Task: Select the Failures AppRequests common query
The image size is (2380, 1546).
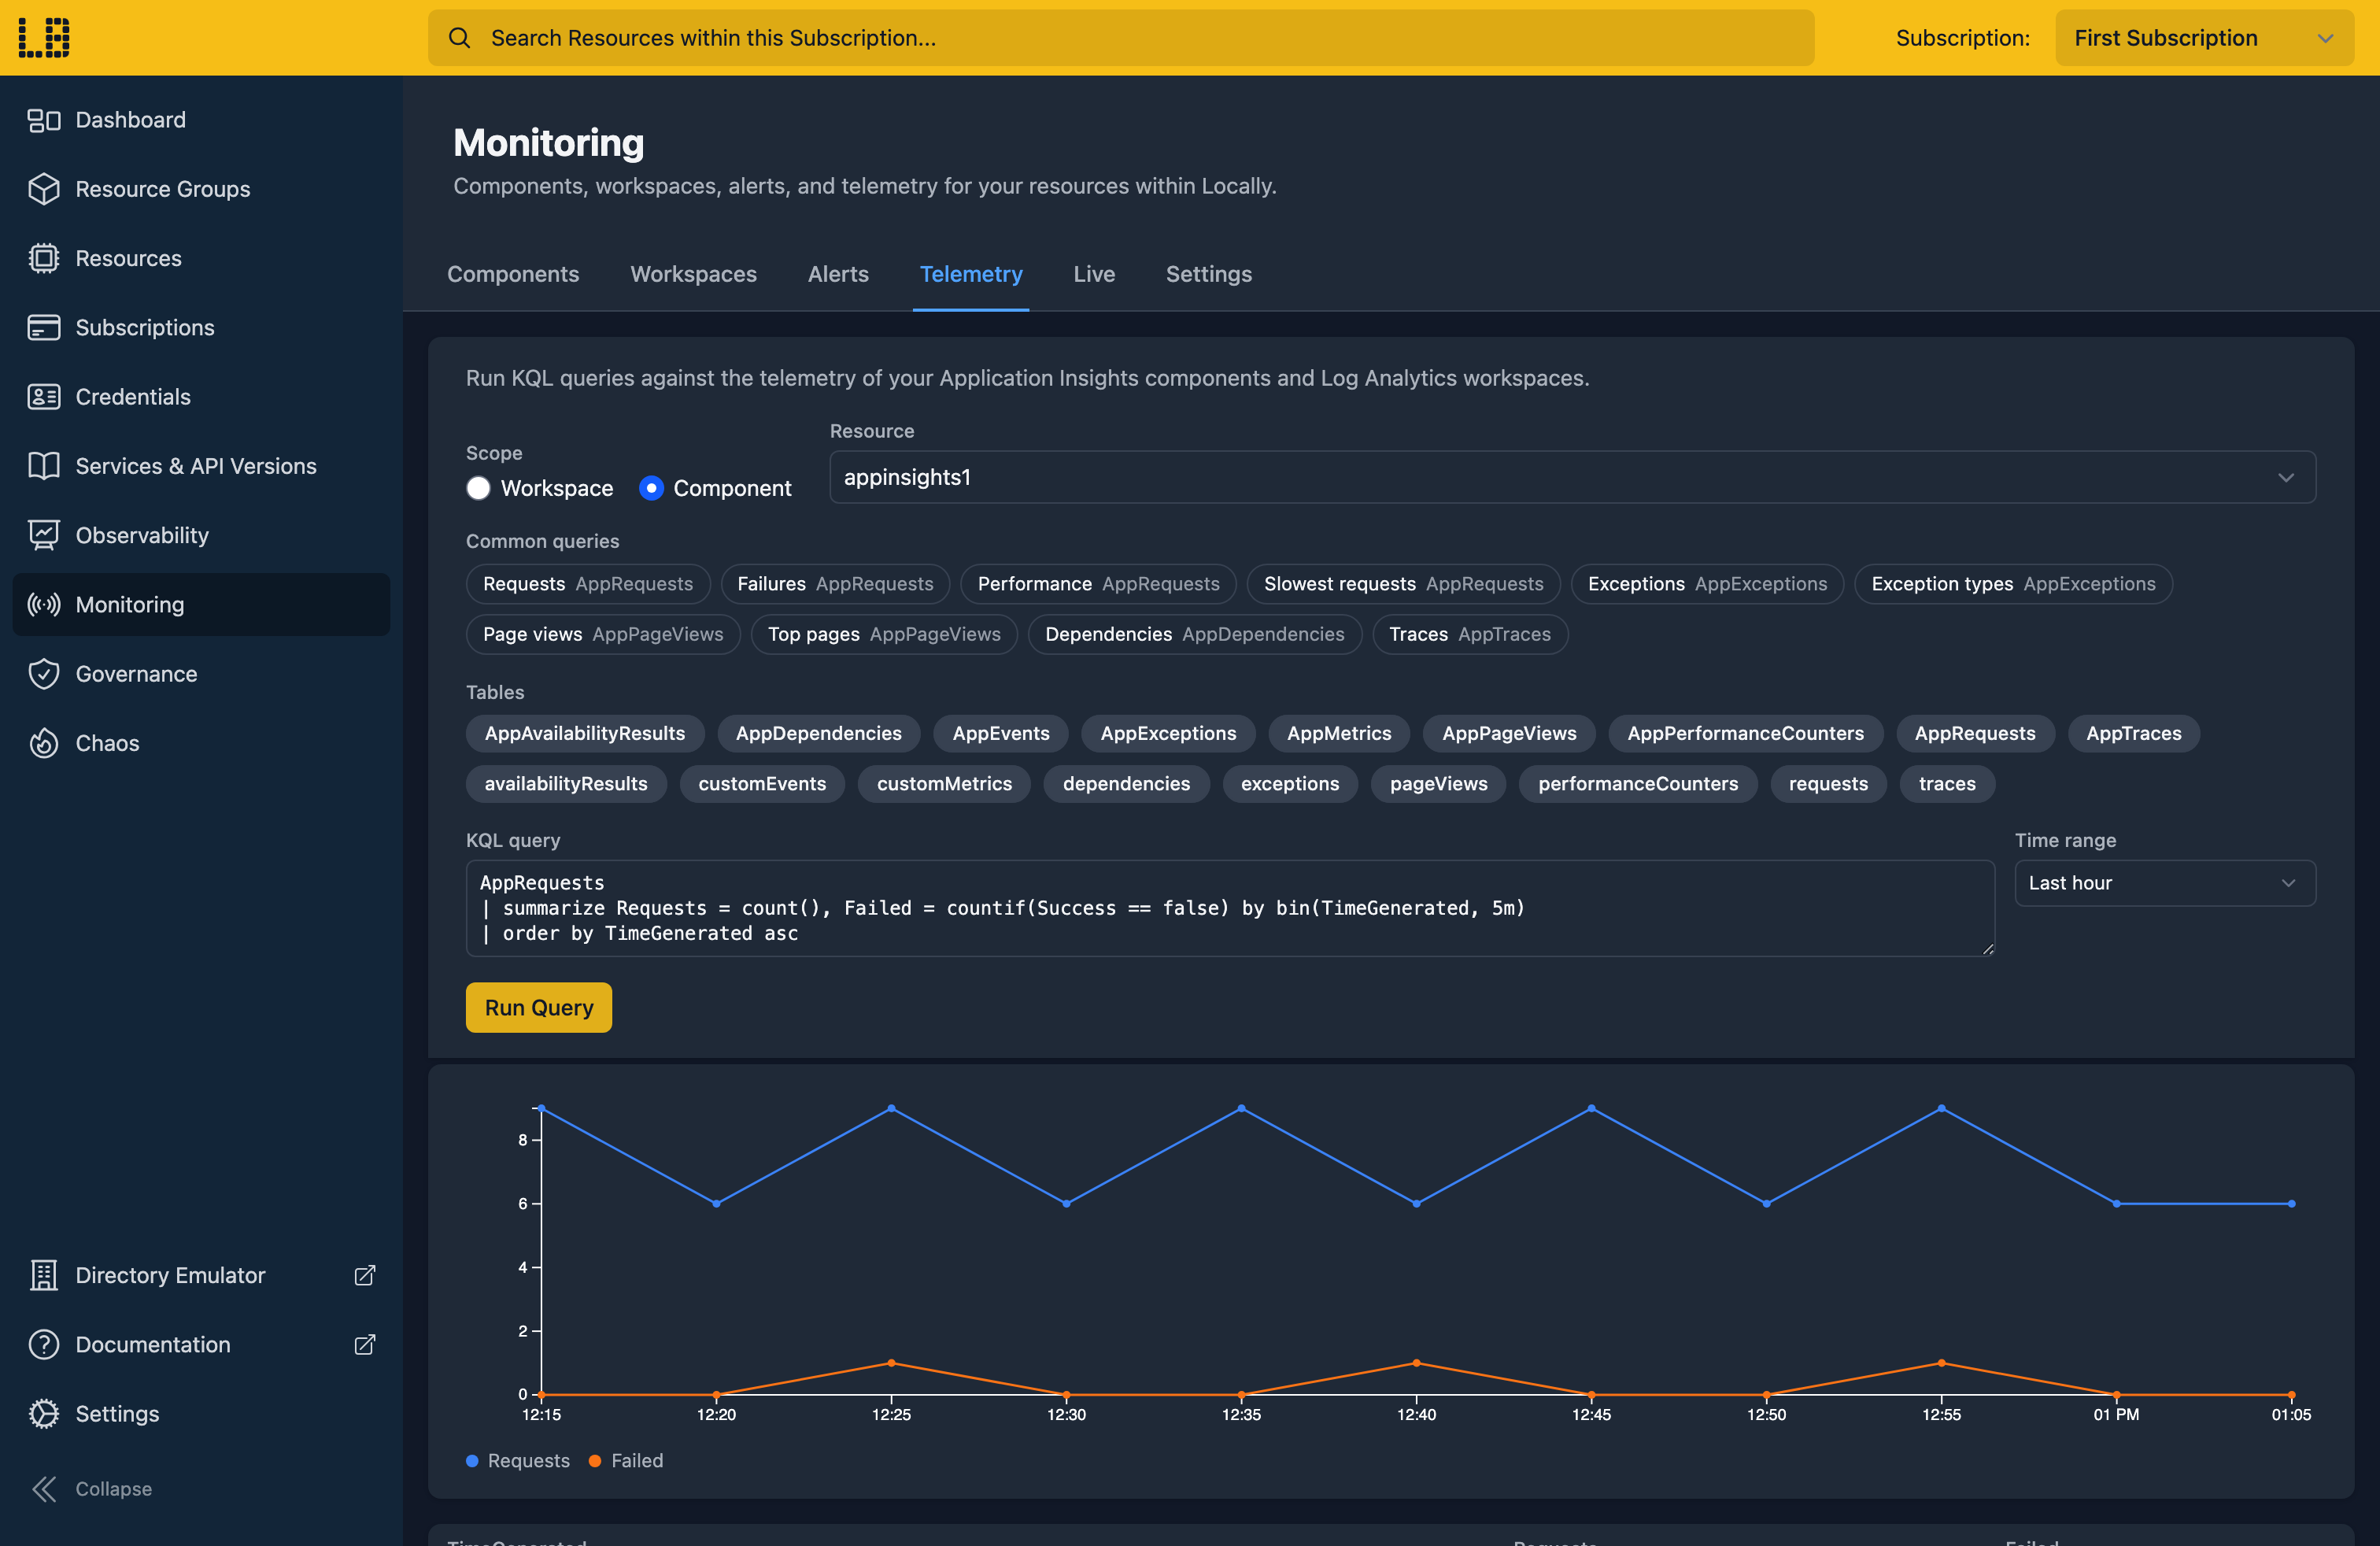Action: (x=835, y=584)
